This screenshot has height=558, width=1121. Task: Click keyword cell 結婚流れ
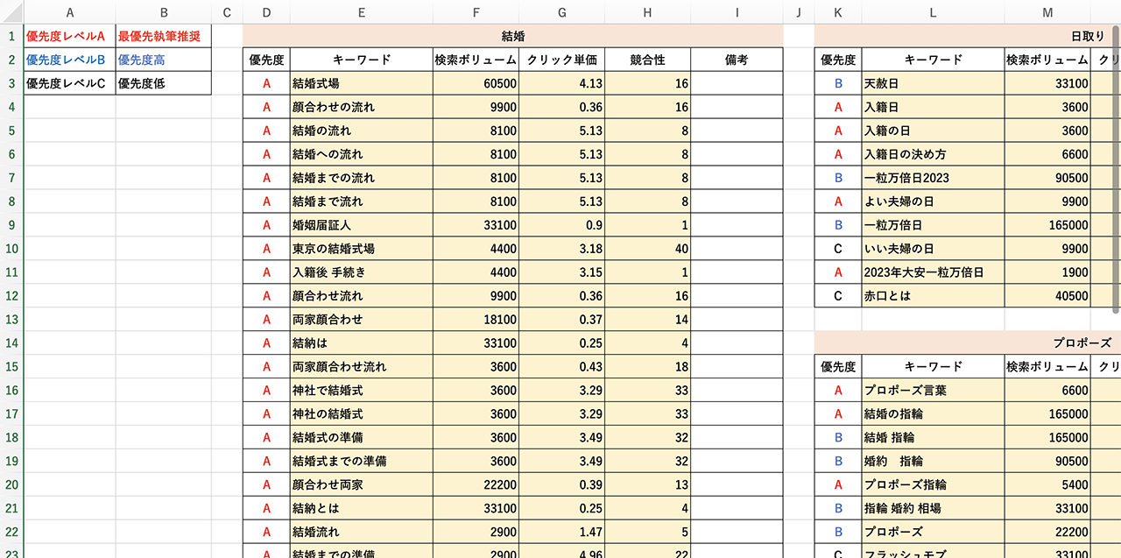(x=362, y=533)
